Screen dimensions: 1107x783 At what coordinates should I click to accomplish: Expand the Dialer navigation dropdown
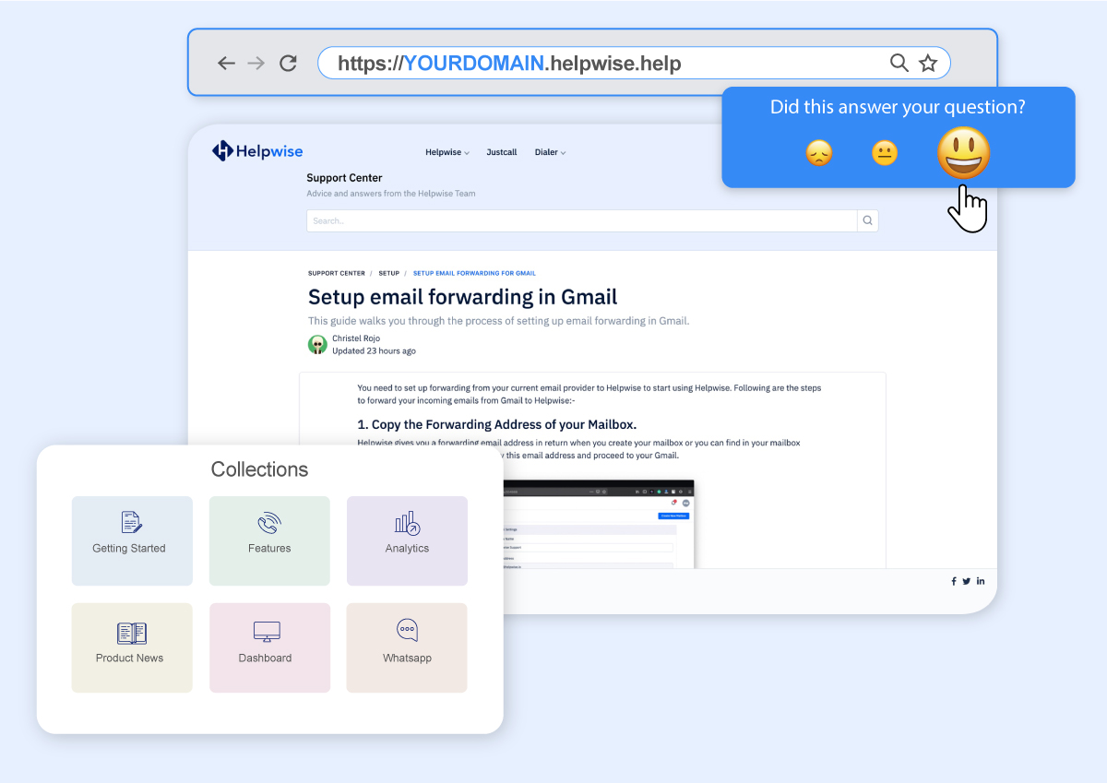551,152
